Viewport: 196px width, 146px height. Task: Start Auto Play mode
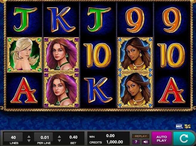click(x=161, y=139)
